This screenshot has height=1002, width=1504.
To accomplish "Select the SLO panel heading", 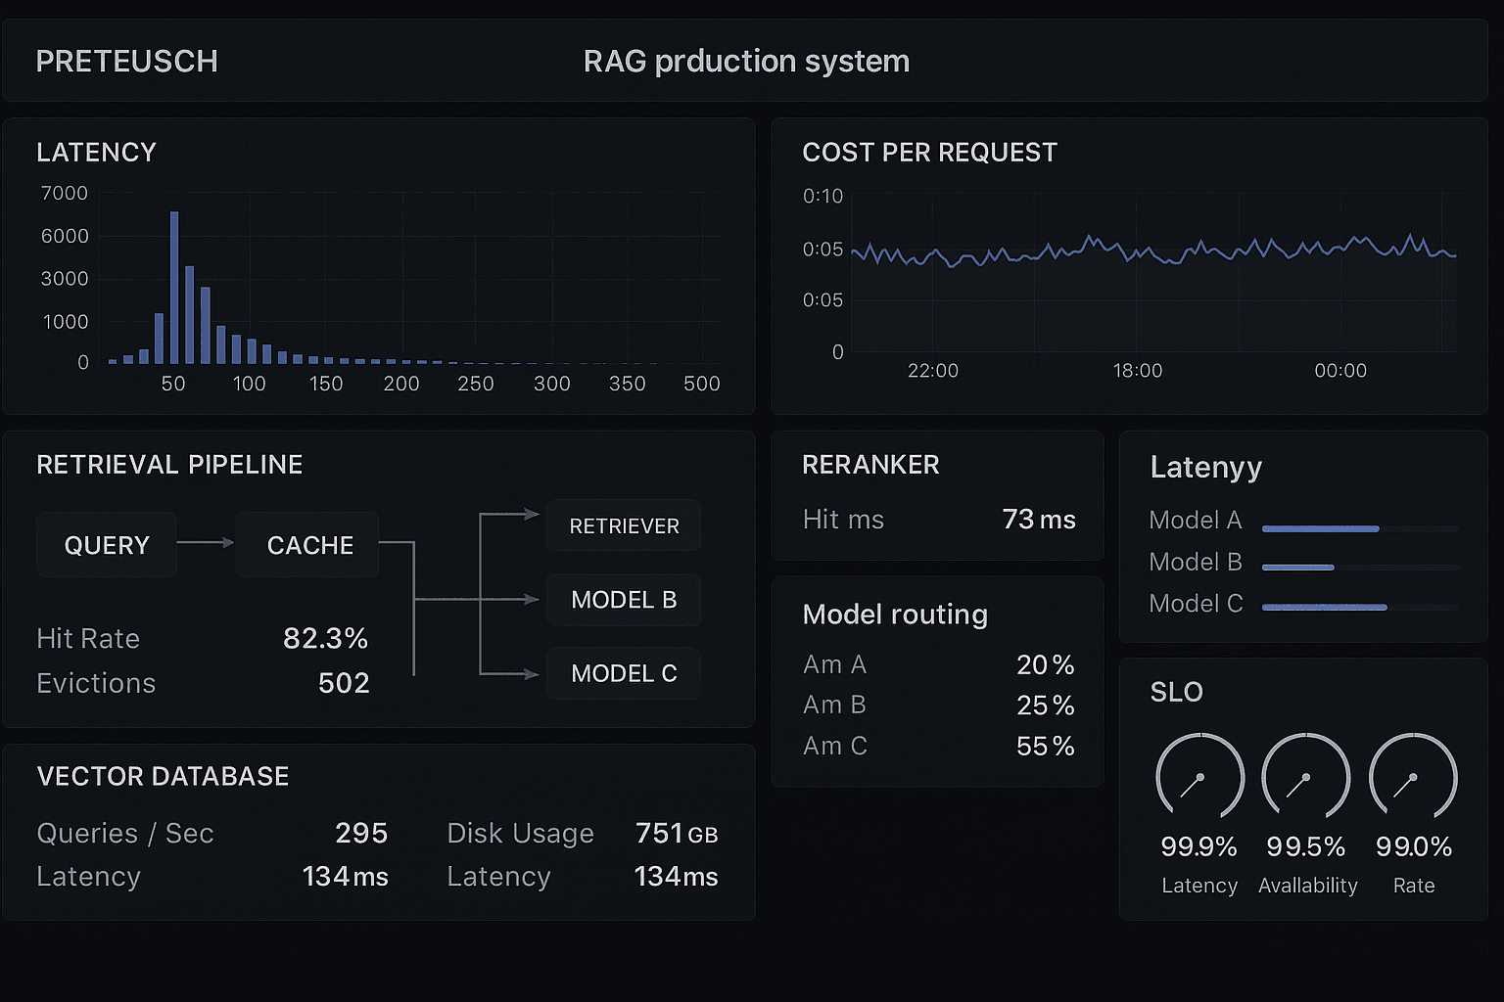I will point(1176,692).
